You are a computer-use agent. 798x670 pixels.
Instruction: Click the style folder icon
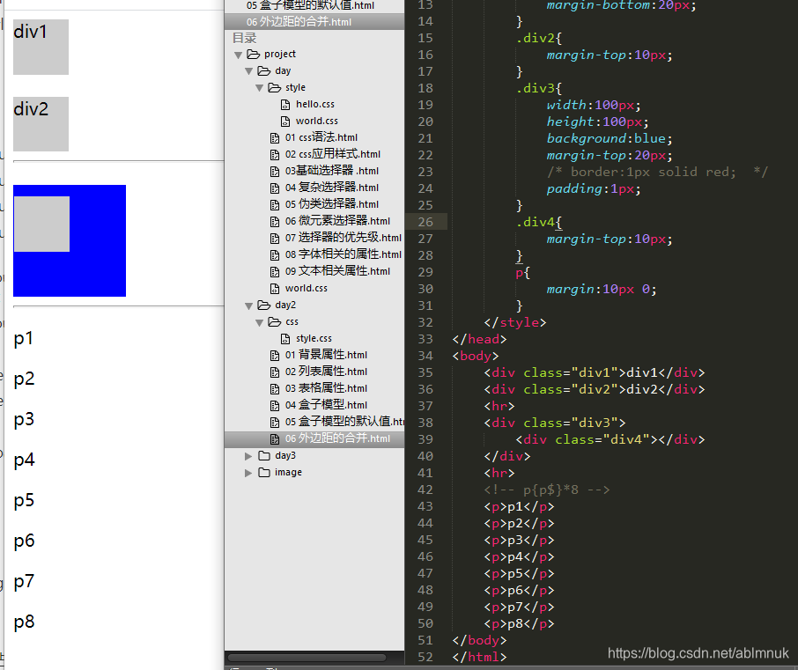pyautogui.click(x=275, y=87)
